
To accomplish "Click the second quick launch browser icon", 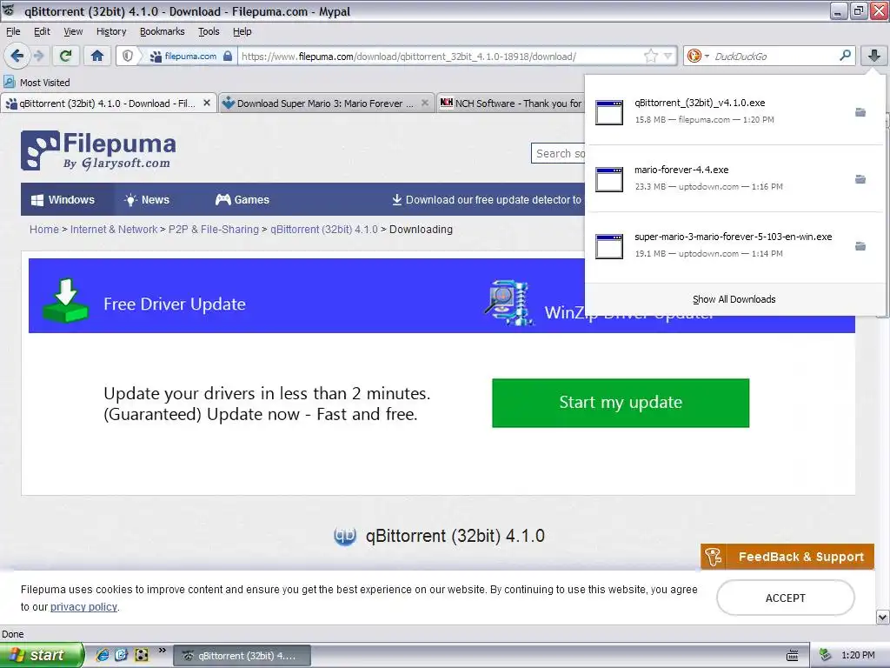I will (x=122, y=655).
